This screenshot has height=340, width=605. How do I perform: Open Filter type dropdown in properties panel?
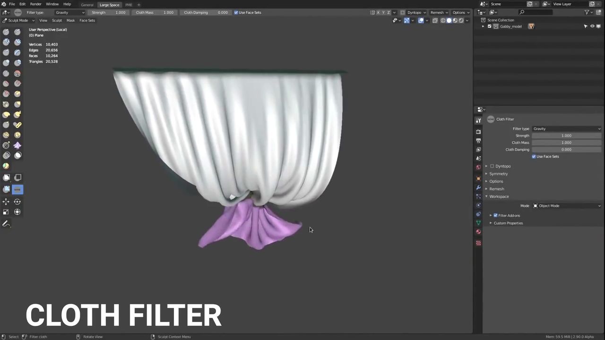point(566,128)
